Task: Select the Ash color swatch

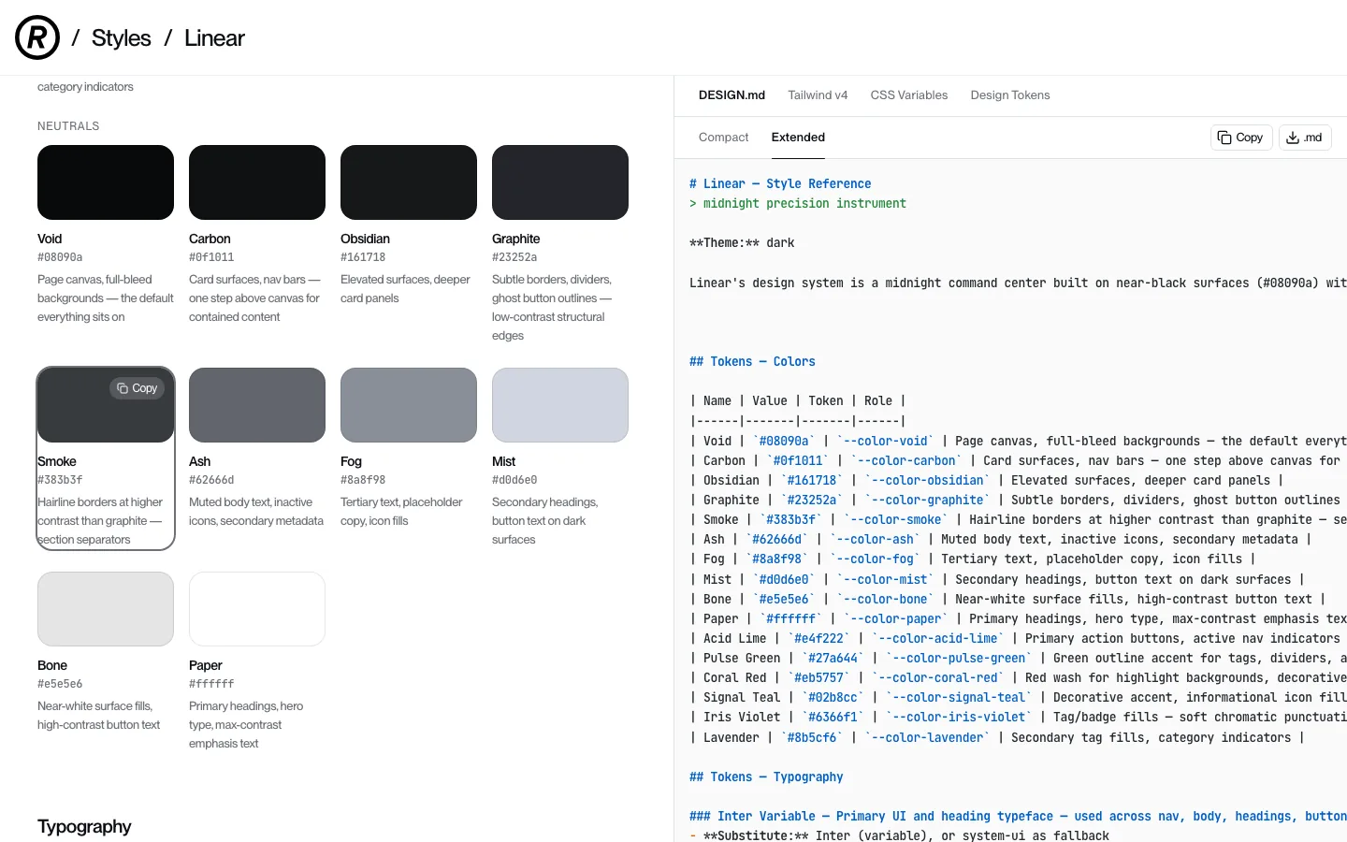Action: point(257,405)
